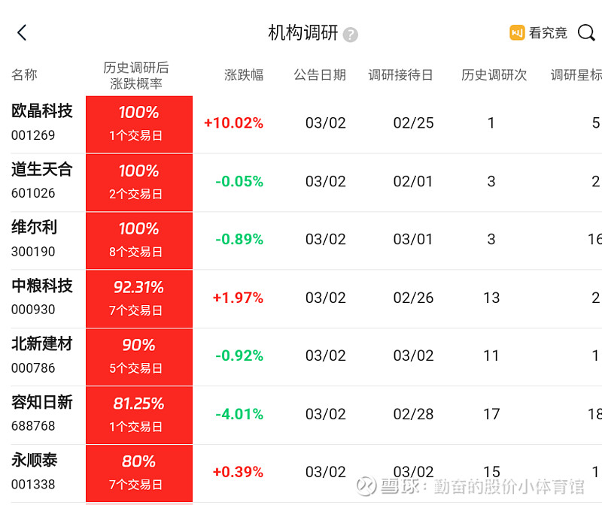Sort by 公告日期 column header
Viewport: 602px width, 505px height.
(320, 74)
